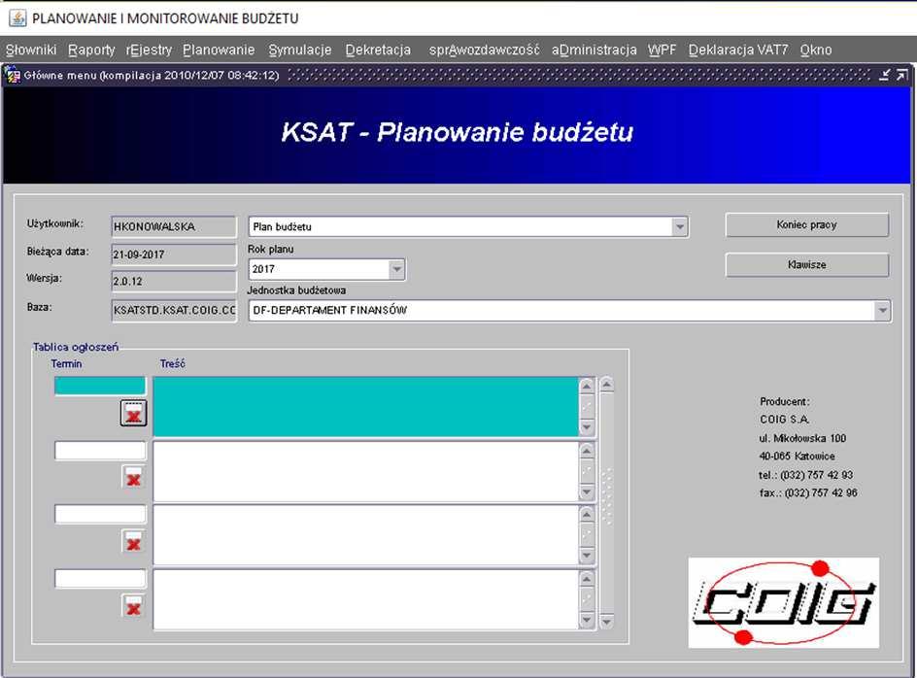Image resolution: width=917 pixels, height=678 pixels.
Task: Maximize the Główne menu inner window
Action: coord(902,75)
